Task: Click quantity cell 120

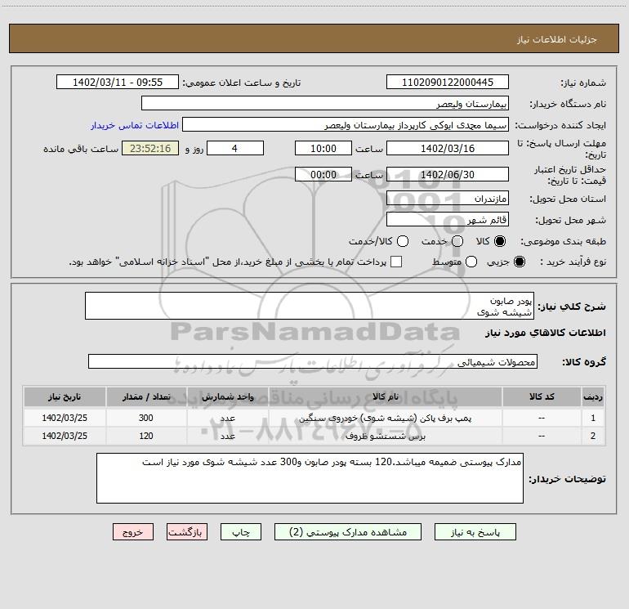Action: point(146,436)
